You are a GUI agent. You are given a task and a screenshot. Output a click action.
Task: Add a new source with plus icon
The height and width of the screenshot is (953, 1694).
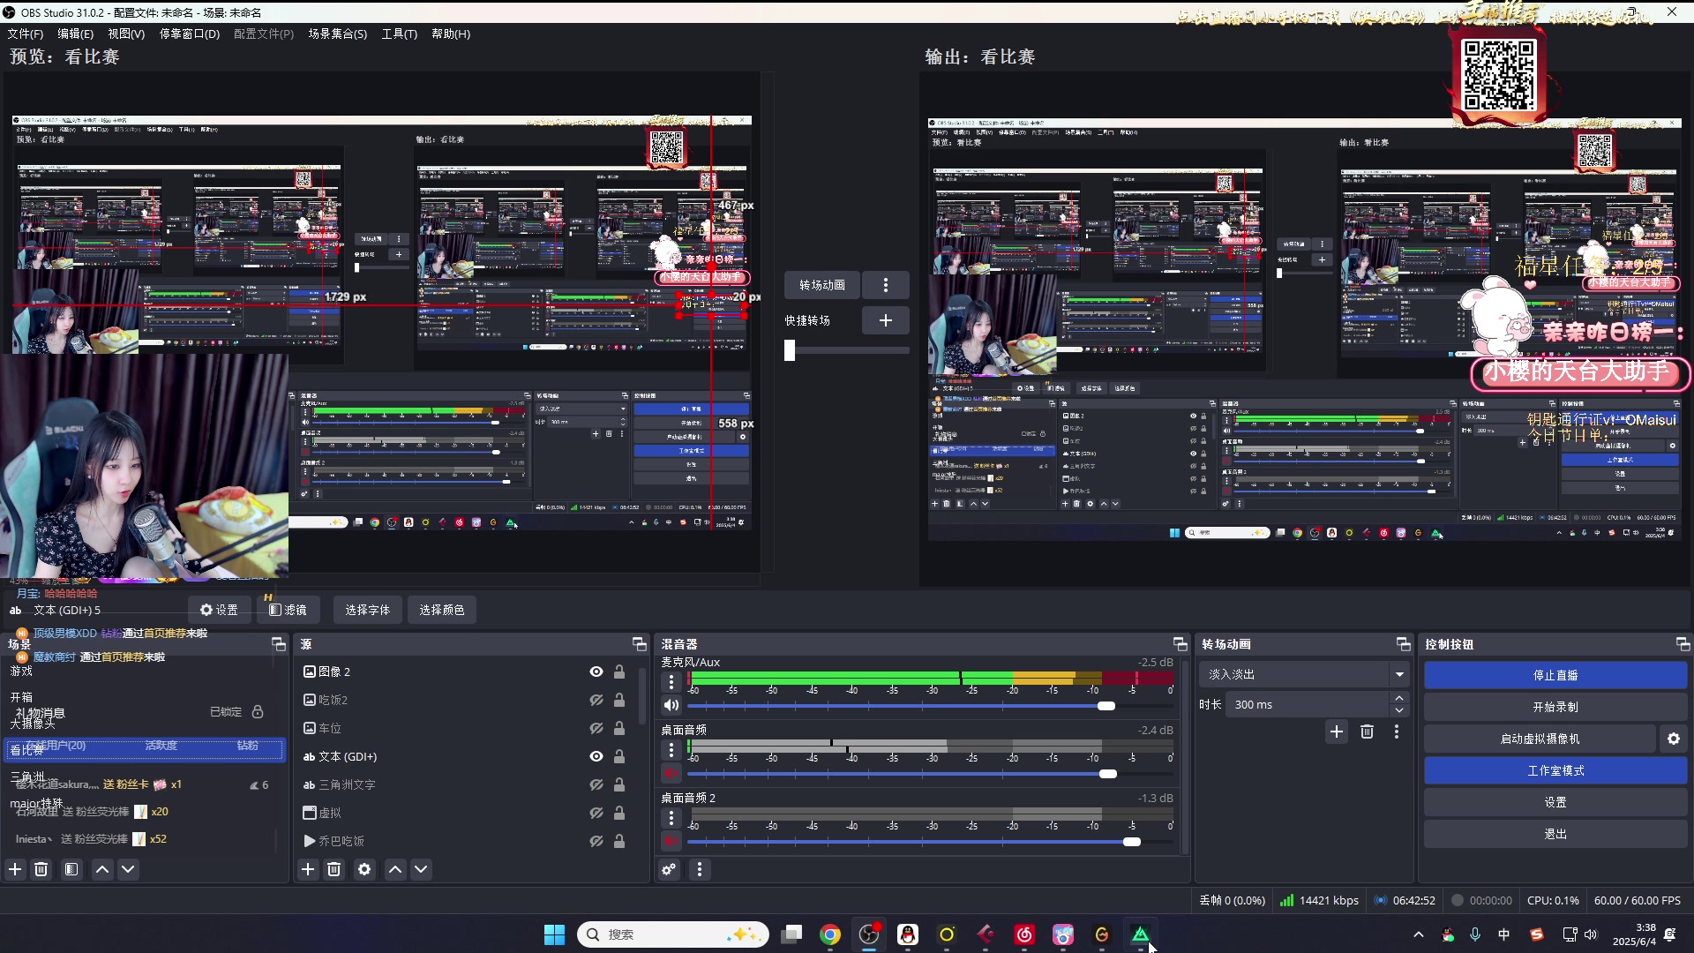tap(308, 869)
